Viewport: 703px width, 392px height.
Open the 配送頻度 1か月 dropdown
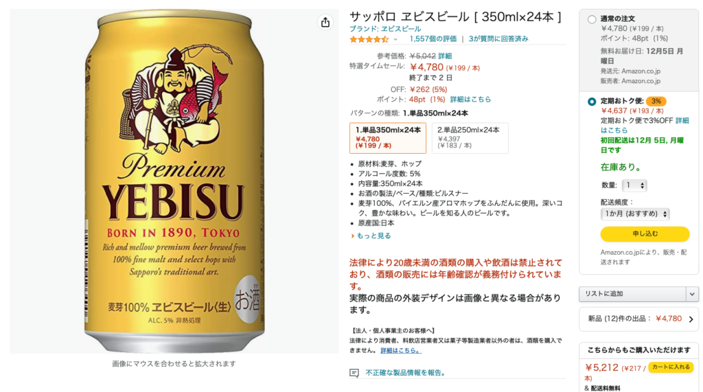pos(635,214)
